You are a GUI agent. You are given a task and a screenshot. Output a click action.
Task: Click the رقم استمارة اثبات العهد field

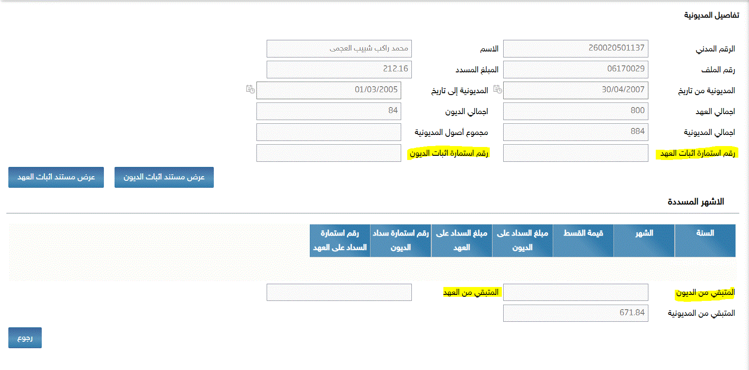pos(576,153)
